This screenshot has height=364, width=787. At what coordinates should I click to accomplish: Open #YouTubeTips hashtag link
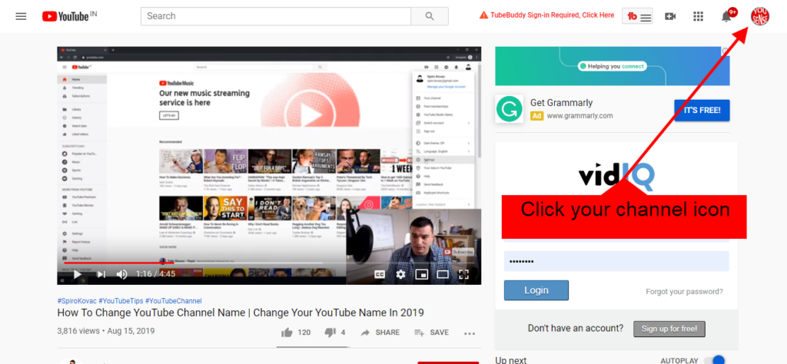121,301
